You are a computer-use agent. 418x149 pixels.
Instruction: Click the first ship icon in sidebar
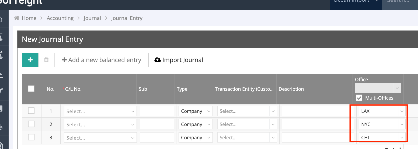(x=1, y=37)
